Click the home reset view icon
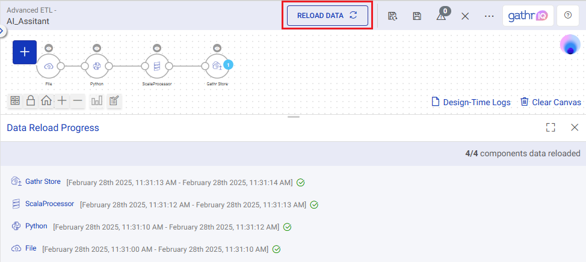 tap(46, 101)
